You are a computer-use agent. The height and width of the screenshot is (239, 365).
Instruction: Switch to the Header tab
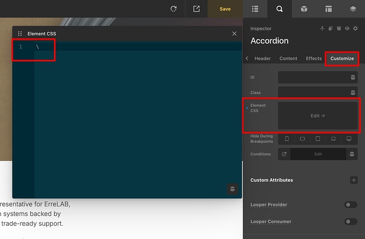262,58
